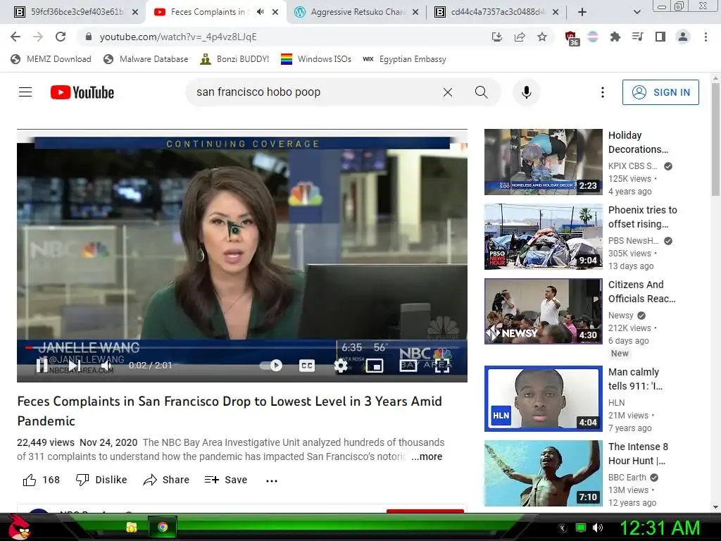This screenshot has height=541, width=721.
Task: Open the Windows ISOs bookmark
Action: coord(316,59)
